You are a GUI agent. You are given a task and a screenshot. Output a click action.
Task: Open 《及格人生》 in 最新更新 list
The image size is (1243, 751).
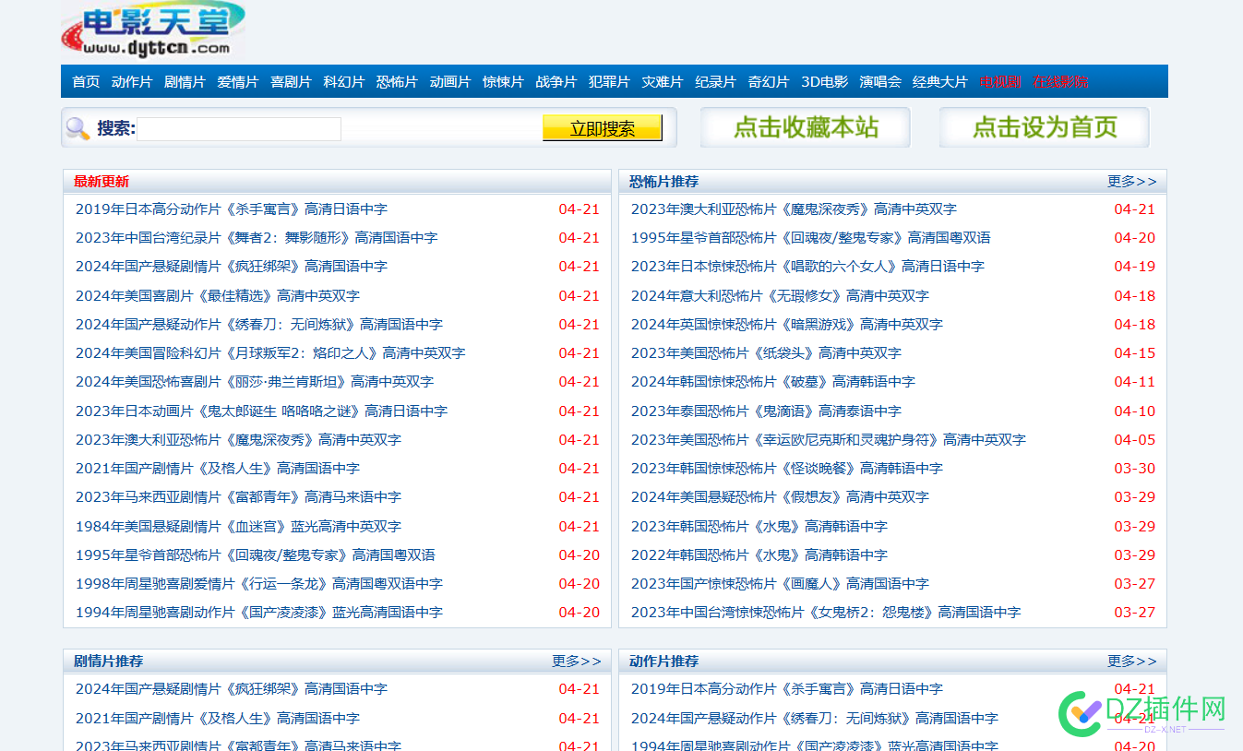(x=218, y=469)
